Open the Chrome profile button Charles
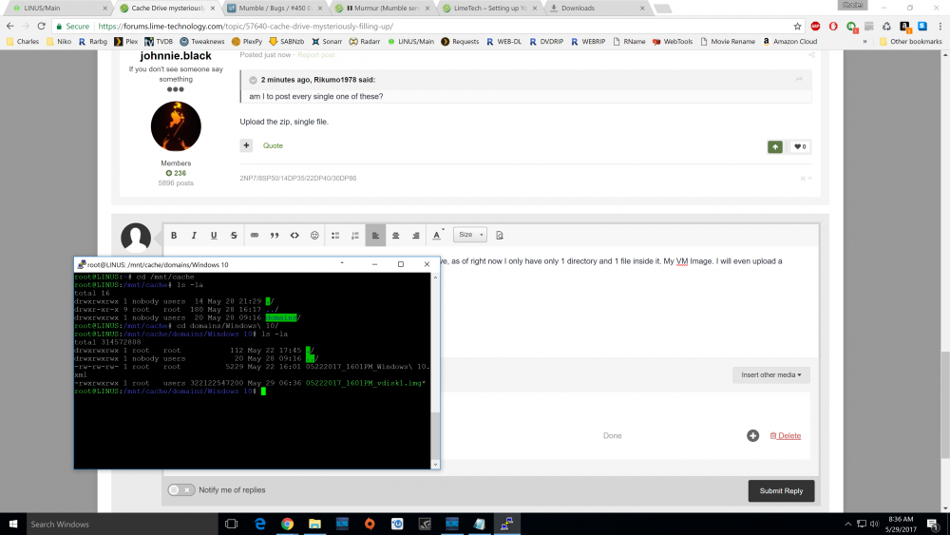Screen dimensions: 950x535 point(852,5)
